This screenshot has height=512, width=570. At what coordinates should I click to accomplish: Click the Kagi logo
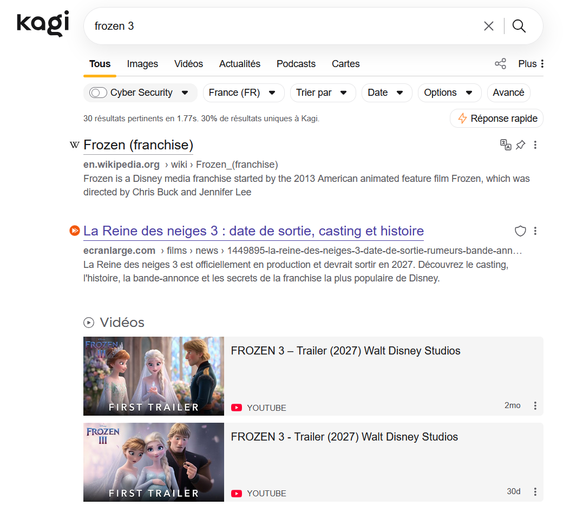[x=43, y=24]
